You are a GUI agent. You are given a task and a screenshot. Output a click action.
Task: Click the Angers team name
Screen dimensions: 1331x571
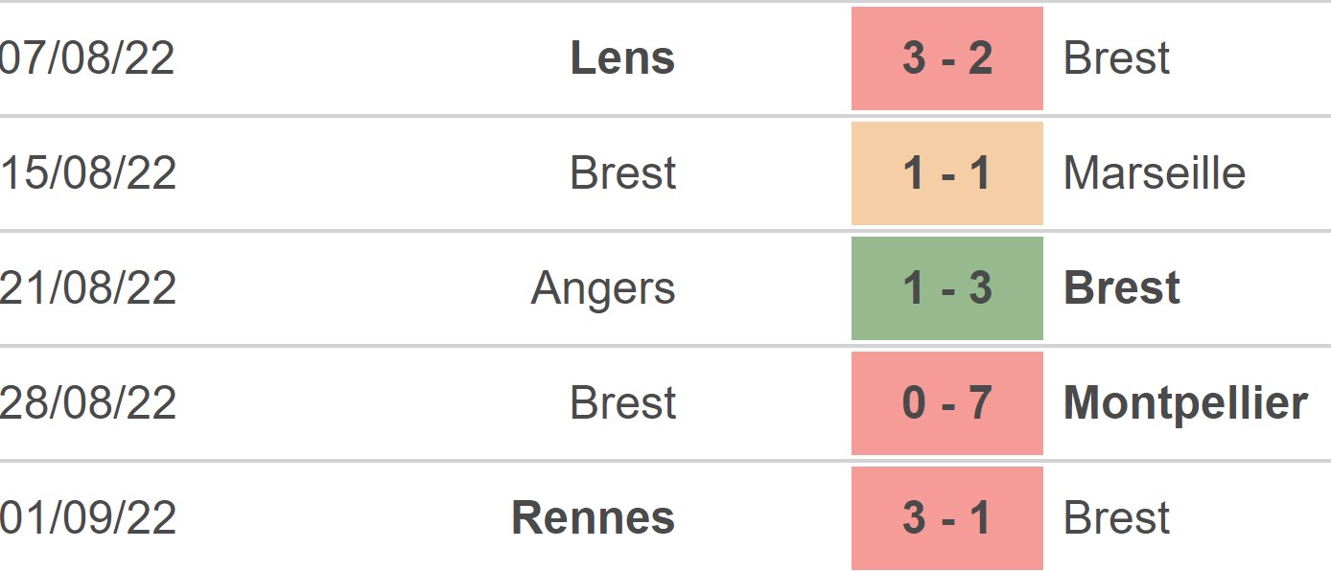click(603, 288)
